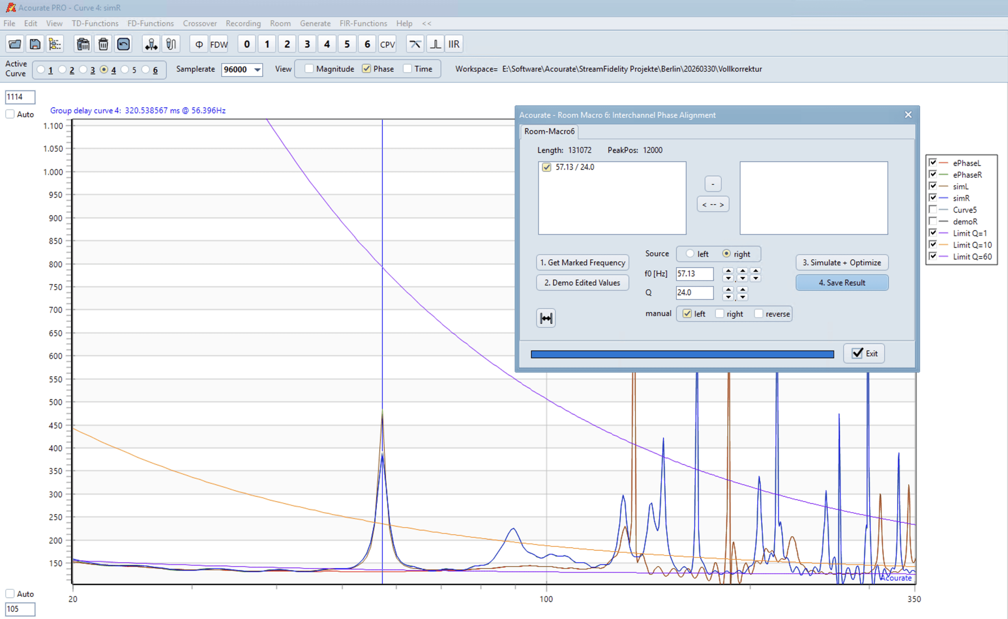Uncheck the simL curve in legend
1008x619 pixels.
(x=933, y=186)
